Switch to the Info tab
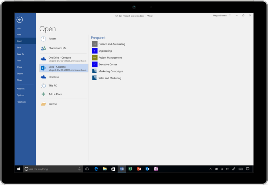Screen dimensions: 268x185 coord(19,28)
